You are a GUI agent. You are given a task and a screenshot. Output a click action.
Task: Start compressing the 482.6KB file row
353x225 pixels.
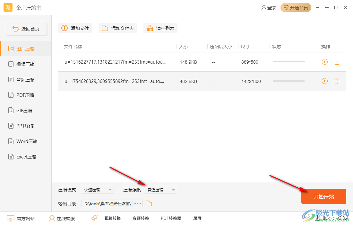pyautogui.click(x=325, y=81)
